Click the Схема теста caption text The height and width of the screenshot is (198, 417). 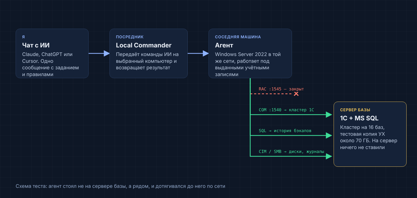(x=120, y=186)
